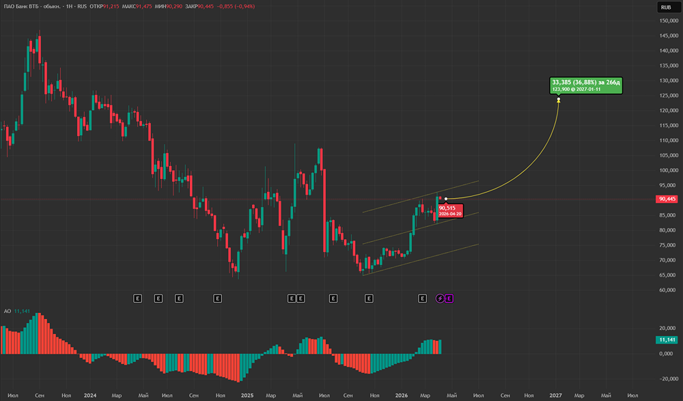Open the purple upcoming earnings E marker
This screenshot has height=401, width=683.
coord(449,299)
